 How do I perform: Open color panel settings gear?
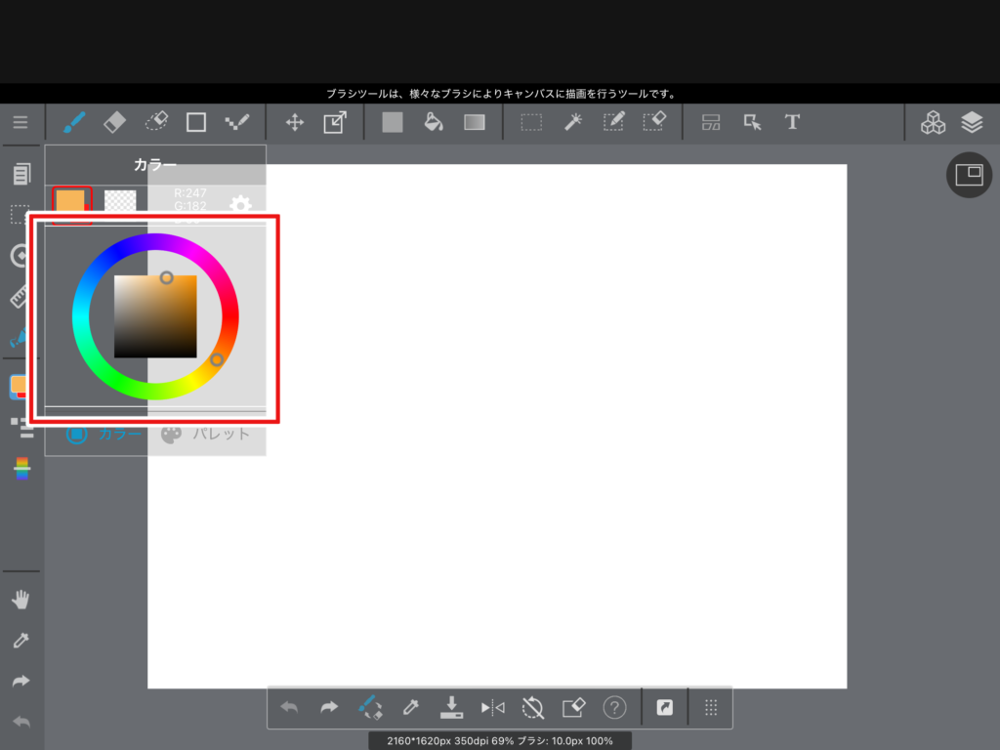point(240,204)
